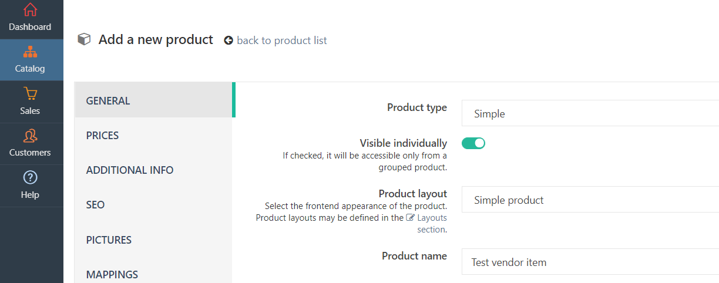Open the Catalog sitemap icon
The image size is (719, 283).
(30, 52)
